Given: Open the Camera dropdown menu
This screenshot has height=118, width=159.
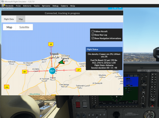Looking at the screenshot, I should tap(64, 6).
